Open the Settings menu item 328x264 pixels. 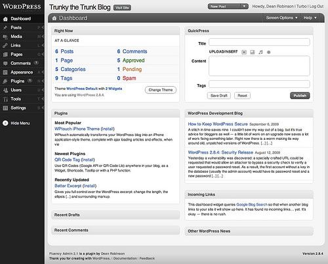pos(18,108)
